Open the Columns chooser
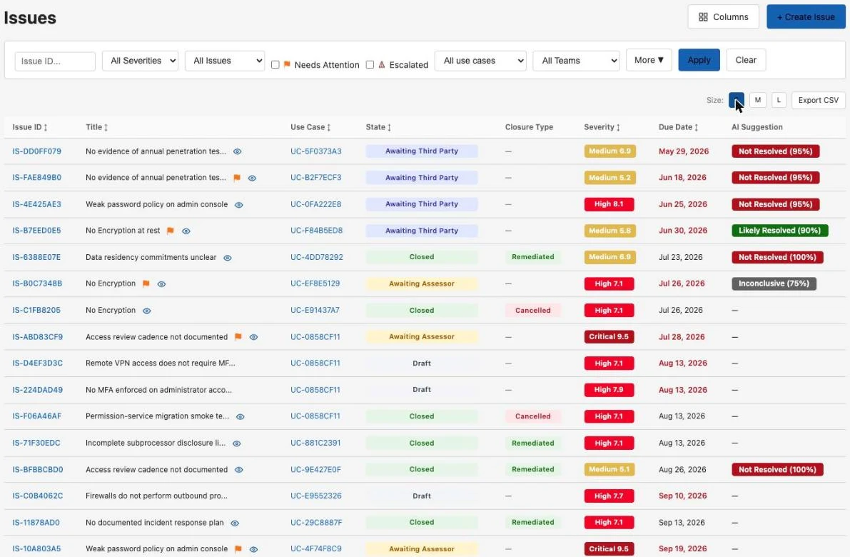This screenshot has width=850, height=557. pos(723,17)
